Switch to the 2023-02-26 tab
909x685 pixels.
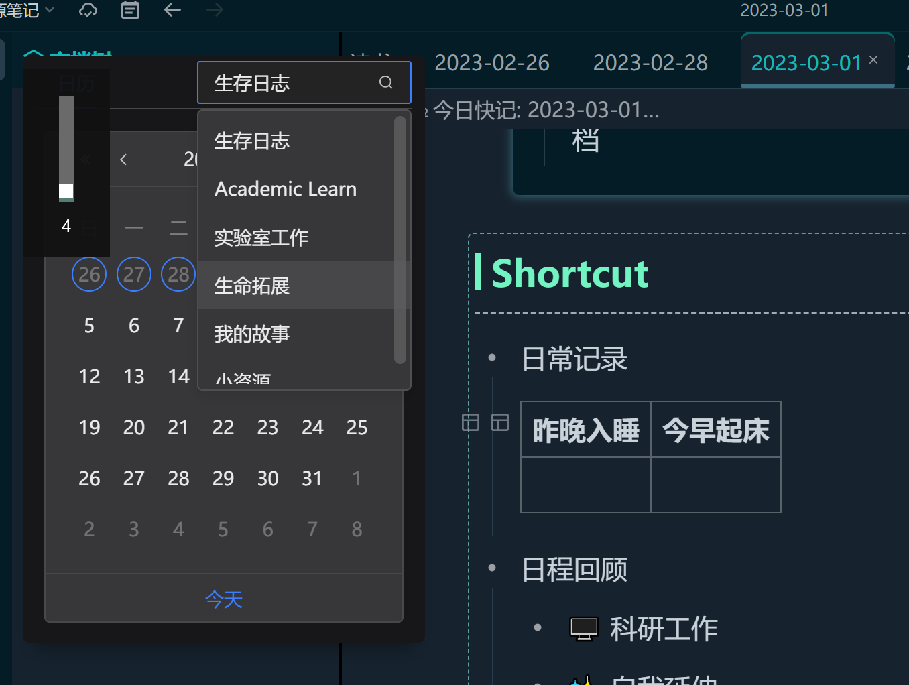(x=492, y=62)
